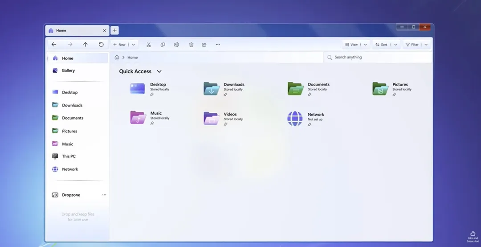
Task: Unpin Pictures using its pin icon
Action: click(x=394, y=95)
